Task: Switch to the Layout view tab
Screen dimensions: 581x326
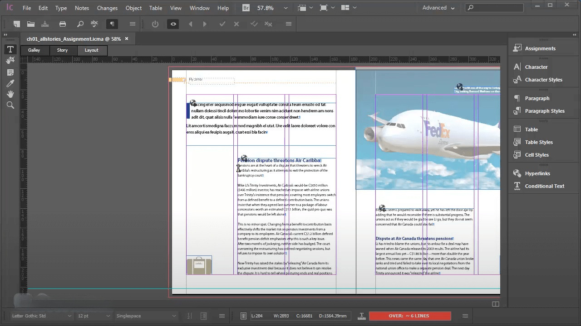Action: (x=91, y=50)
